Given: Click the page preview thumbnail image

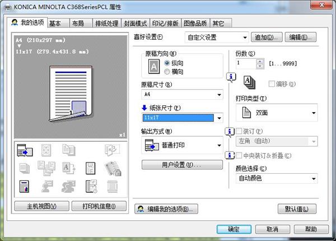Looking at the screenshot, I should click(x=71, y=94).
